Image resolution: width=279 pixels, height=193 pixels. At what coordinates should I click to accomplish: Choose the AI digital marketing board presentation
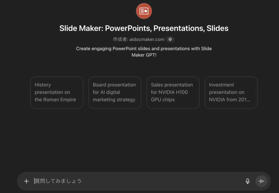pyautogui.click(x=115, y=93)
